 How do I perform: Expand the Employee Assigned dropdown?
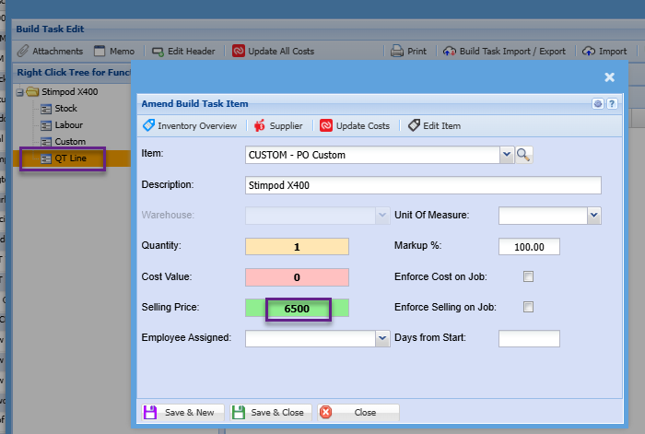point(382,339)
